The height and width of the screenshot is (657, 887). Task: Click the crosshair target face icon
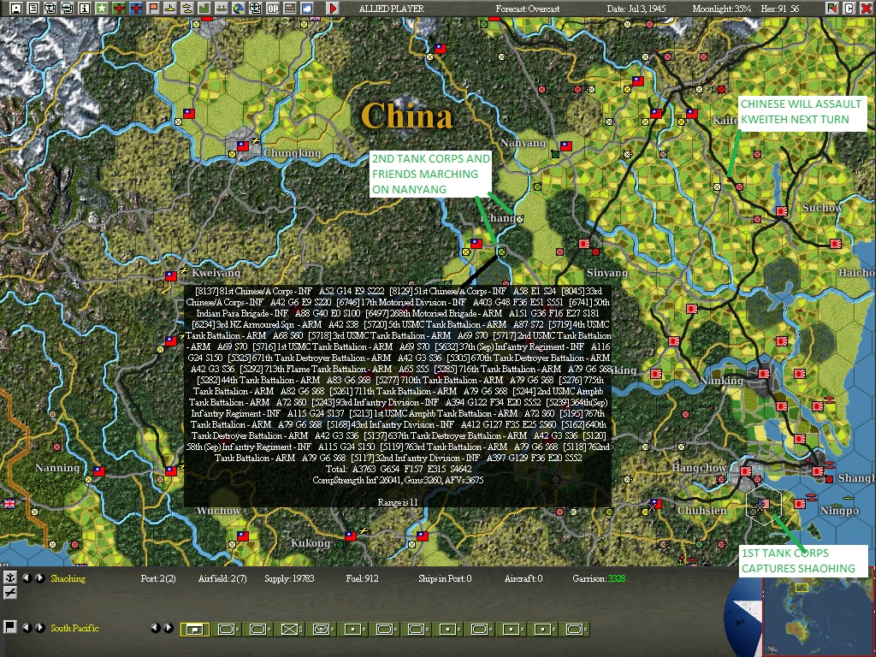click(x=256, y=9)
